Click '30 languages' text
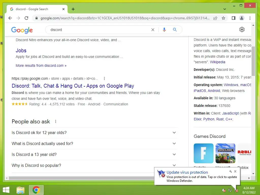This screenshot has height=195, width=260. tap(225, 98)
